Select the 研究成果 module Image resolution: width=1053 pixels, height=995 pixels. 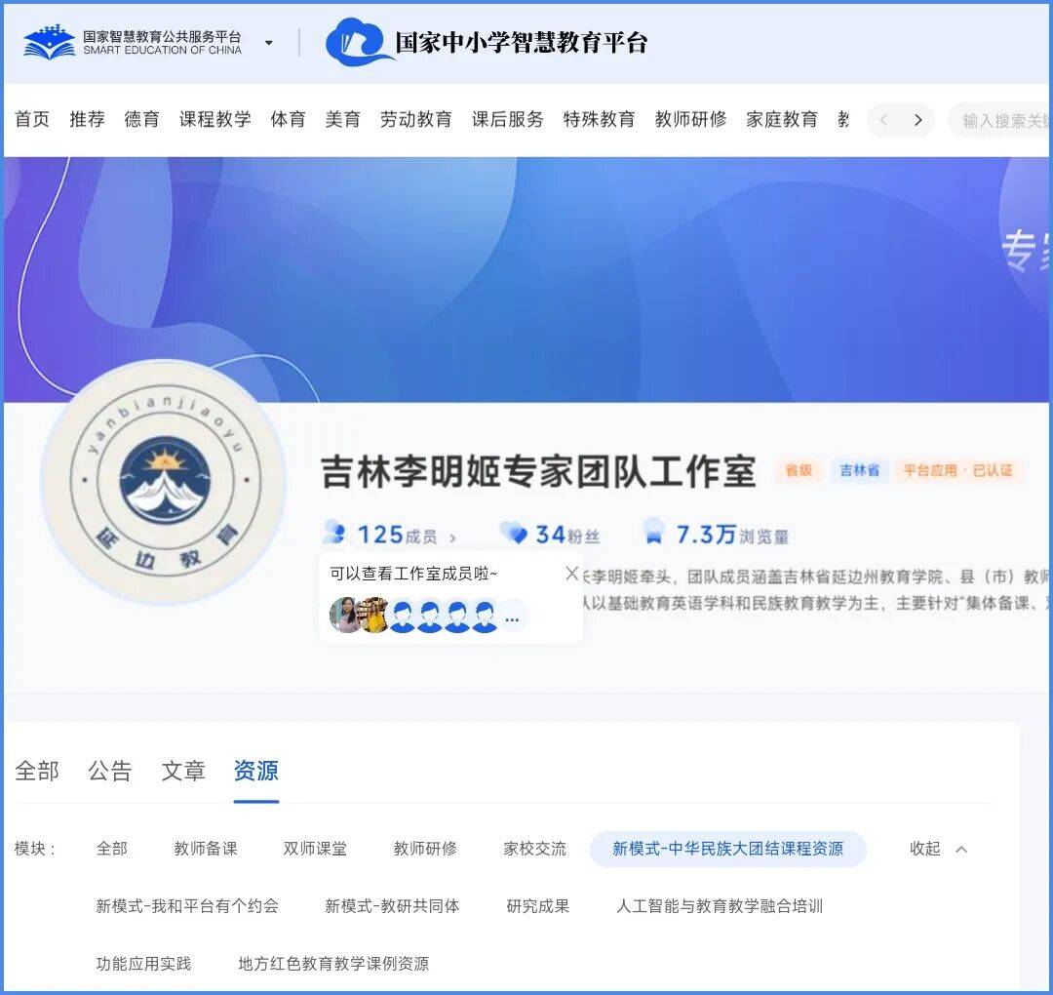[x=538, y=906]
